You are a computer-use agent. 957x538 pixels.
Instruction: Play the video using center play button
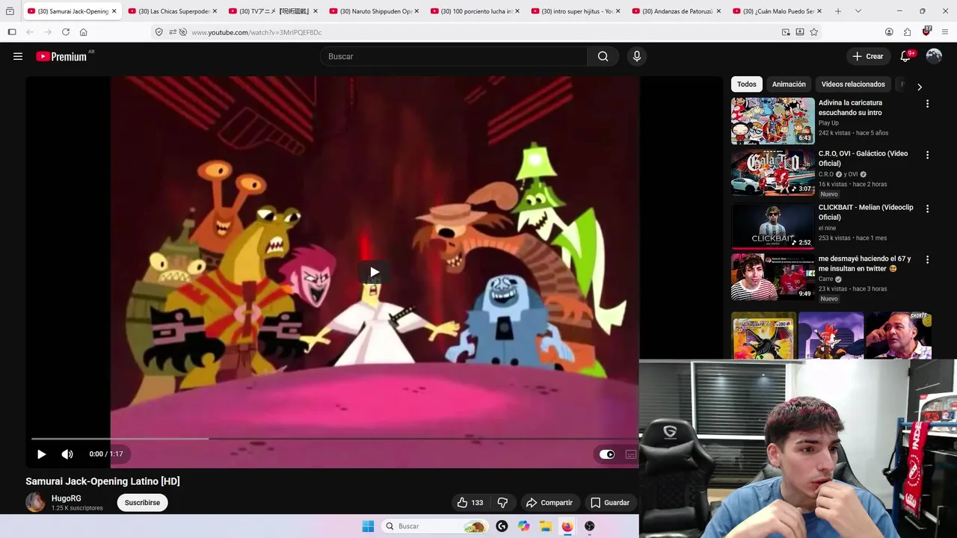[374, 272]
